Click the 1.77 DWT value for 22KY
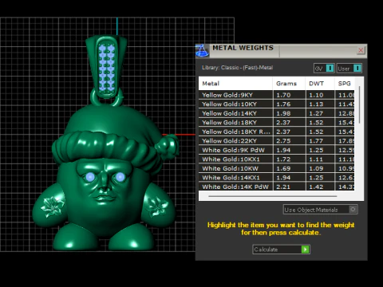Image resolution: width=383 pixels, height=287 pixels. pos(316,141)
